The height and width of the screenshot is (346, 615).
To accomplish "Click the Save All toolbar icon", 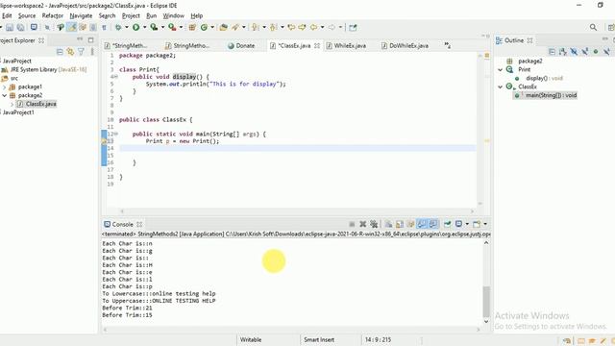I will pyautogui.click(x=21, y=28).
